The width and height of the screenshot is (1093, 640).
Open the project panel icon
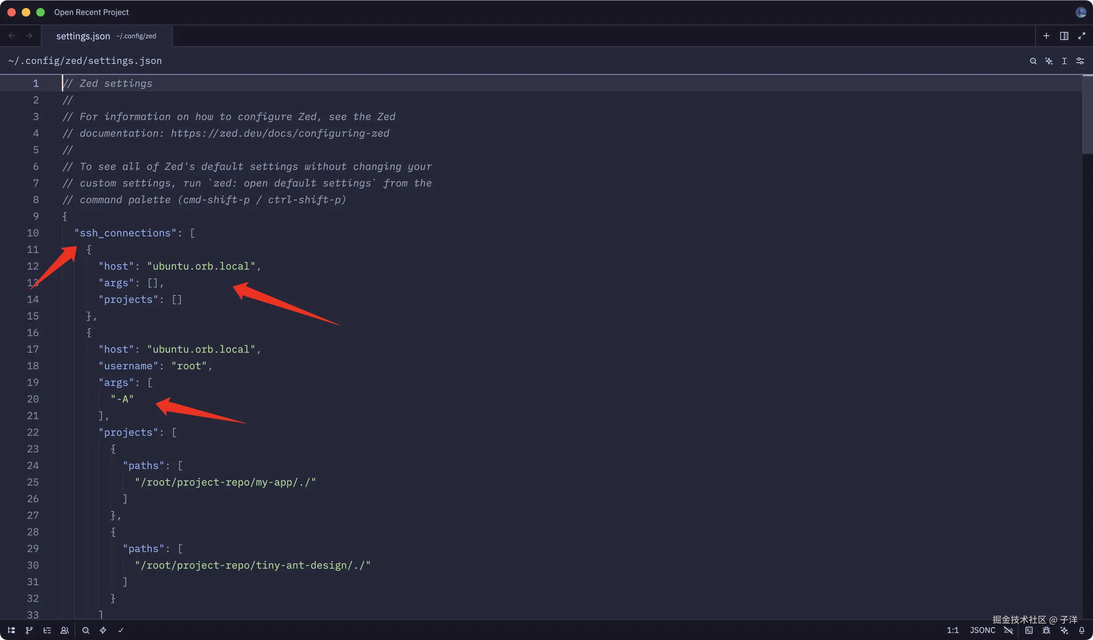12,630
